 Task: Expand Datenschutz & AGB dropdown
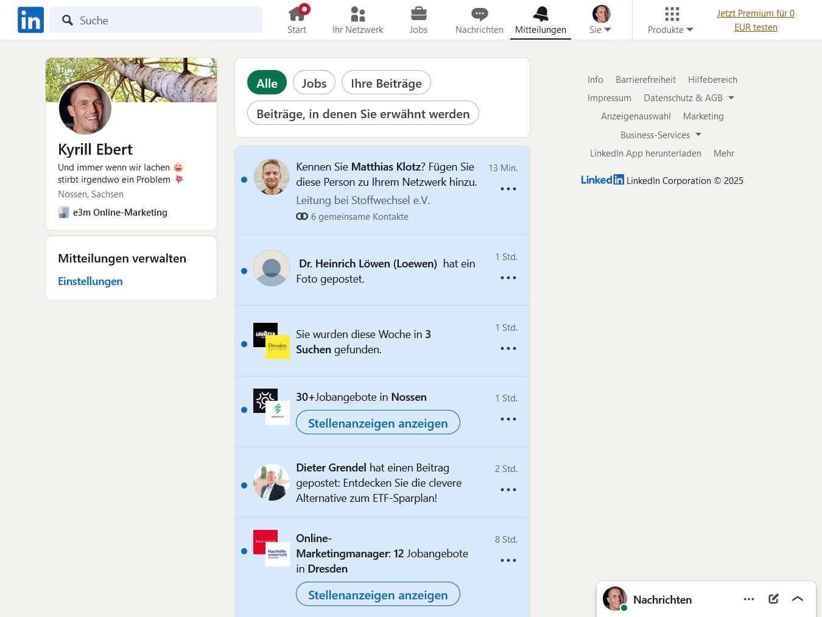click(689, 98)
